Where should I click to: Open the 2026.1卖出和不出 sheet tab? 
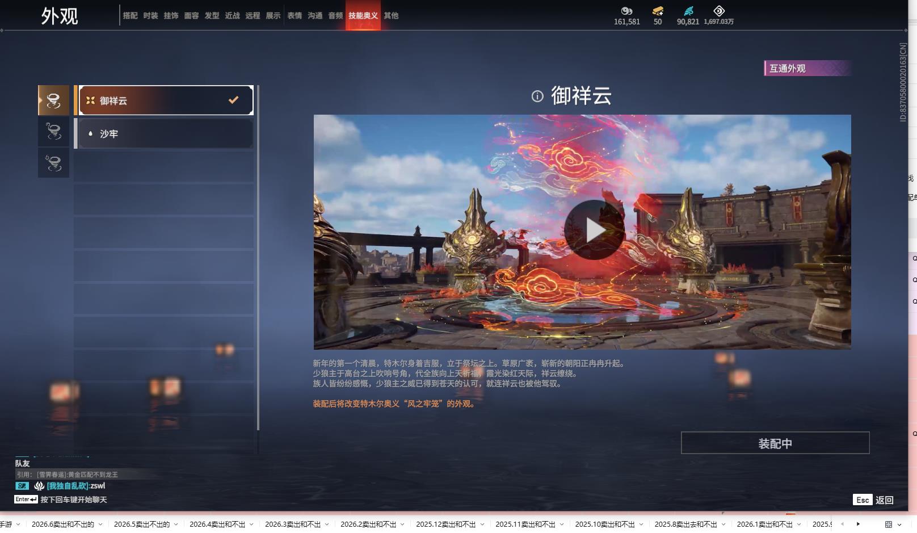pyautogui.click(x=765, y=524)
